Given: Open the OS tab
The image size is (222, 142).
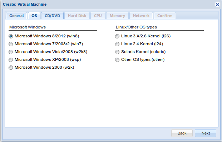Looking at the screenshot, I should [34, 16].
